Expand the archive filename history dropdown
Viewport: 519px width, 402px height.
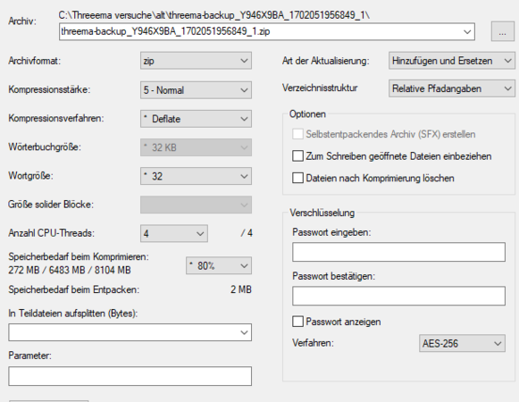tap(467, 32)
